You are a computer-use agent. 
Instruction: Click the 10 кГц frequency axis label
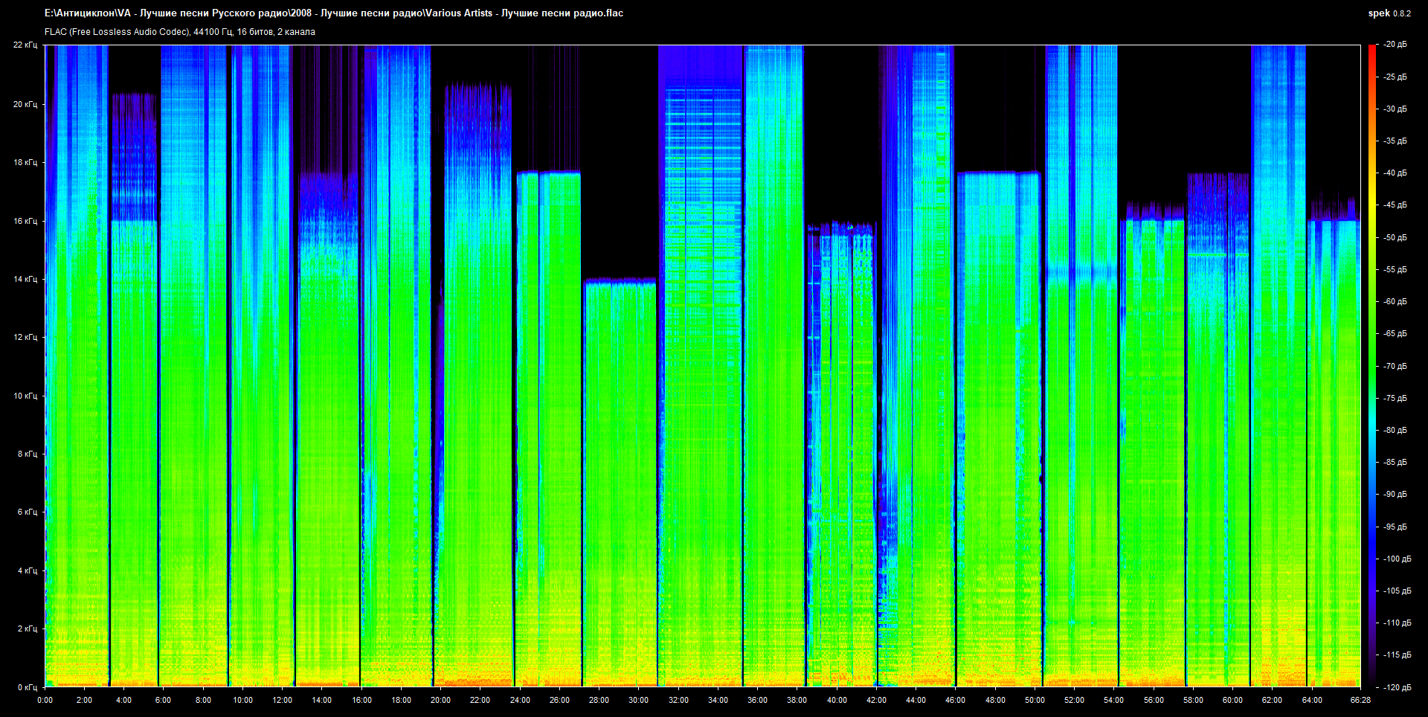(25, 396)
